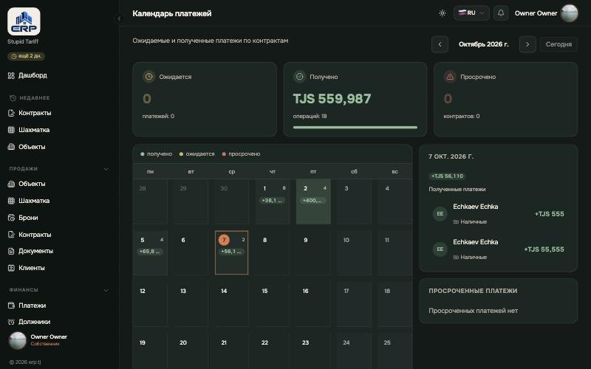
Task: Collapse the Продажи section chevron
Action: 106,169
